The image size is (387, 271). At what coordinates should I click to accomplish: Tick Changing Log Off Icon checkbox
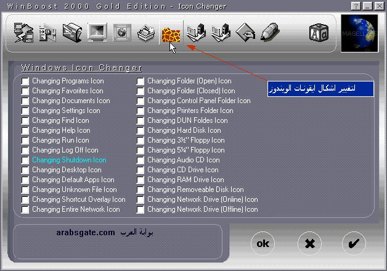click(25, 151)
